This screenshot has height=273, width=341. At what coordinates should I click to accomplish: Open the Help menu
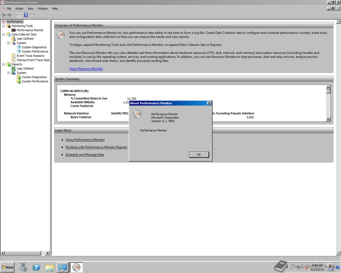click(x=55, y=9)
